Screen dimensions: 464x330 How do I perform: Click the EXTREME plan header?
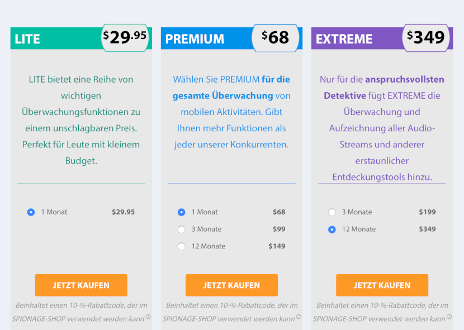pos(344,39)
